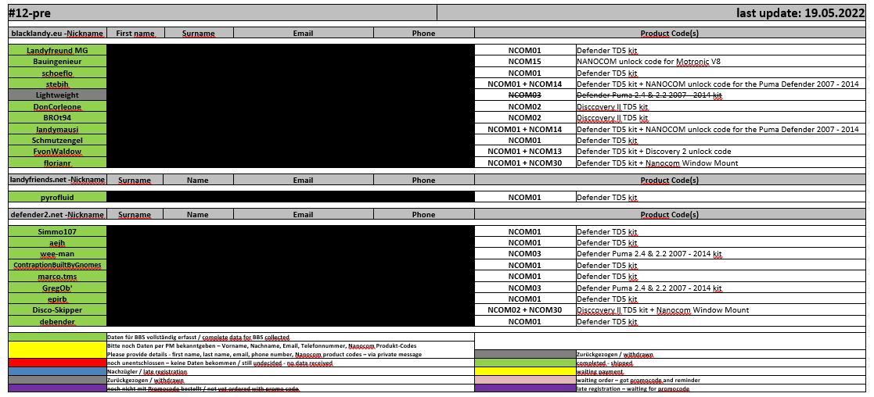Click blue legend swatch for 'late registration'
874x397 pixels.
point(57,371)
